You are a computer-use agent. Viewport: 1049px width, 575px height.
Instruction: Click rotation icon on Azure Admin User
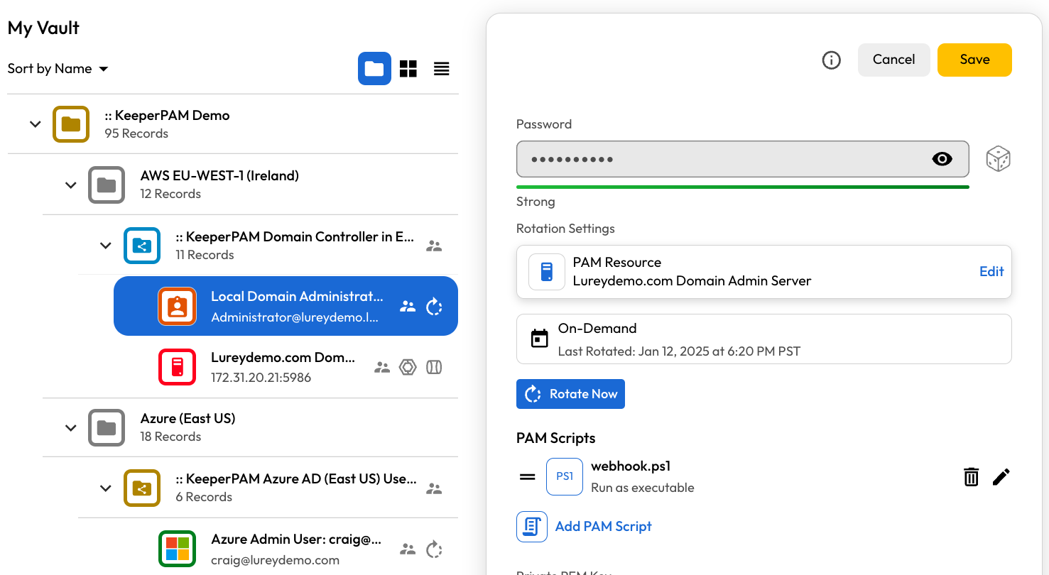click(x=434, y=549)
